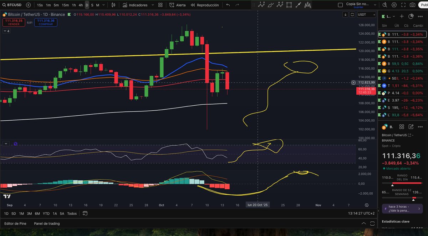Image resolution: width=428 pixels, height=236 pixels.
Task: Click Guardar to save the layout
Action: coord(358,7)
